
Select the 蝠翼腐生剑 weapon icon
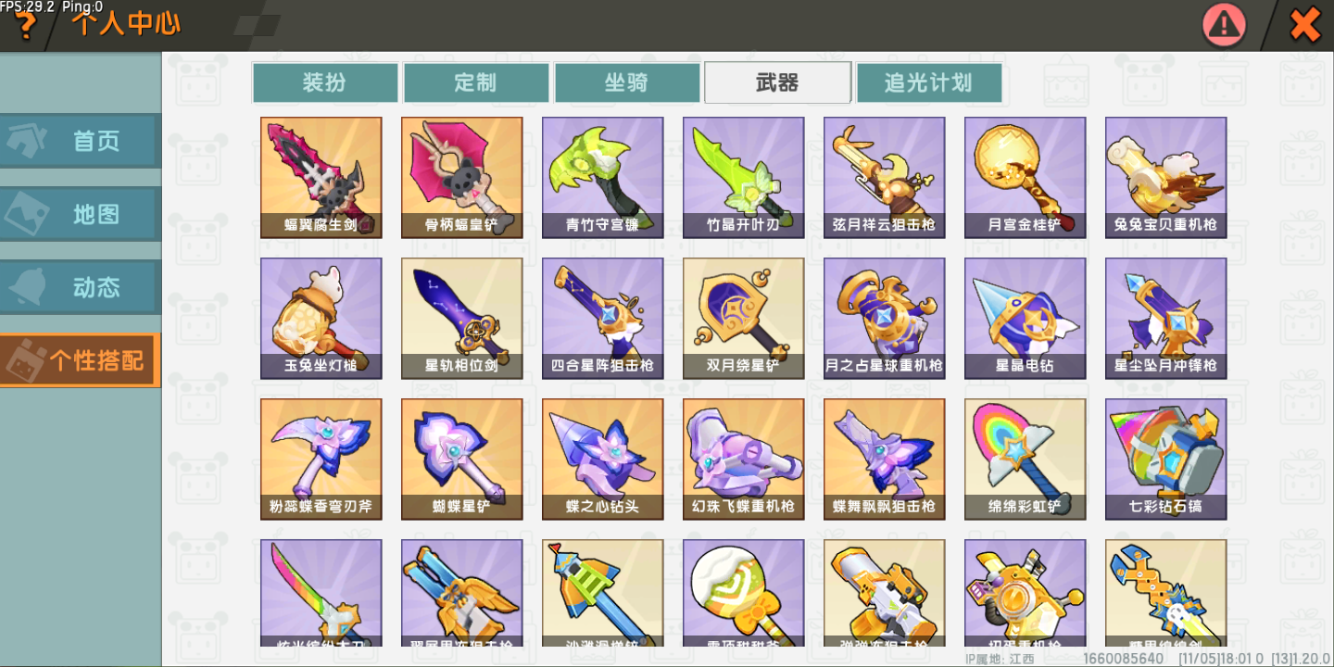[321, 178]
